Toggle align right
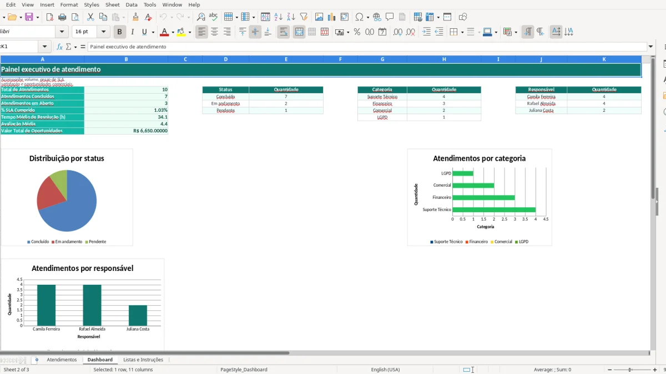The width and height of the screenshot is (666, 374). point(228,32)
